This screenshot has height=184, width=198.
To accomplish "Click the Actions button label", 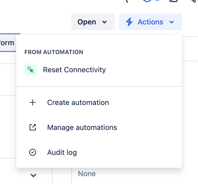I will click(150, 22).
